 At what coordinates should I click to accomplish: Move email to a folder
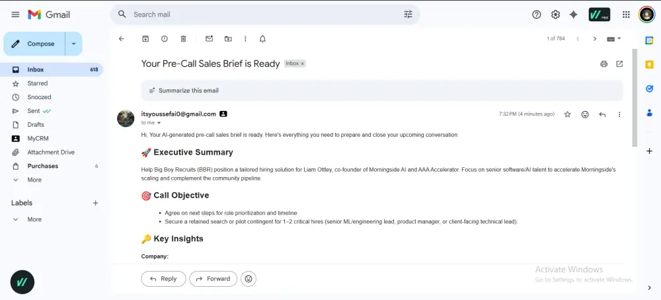[228, 39]
